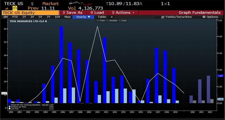Click the 2010 x-axis year label
Screen dimensions: 225x120
(97, 112)
